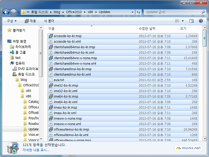The image size is (209, 157).
Task: Click the search magnifier icon
Action: 203,12
